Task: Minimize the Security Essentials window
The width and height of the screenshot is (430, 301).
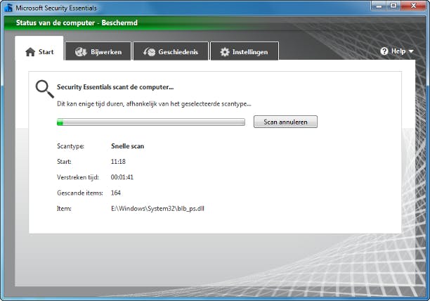Action: (x=379, y=6)
